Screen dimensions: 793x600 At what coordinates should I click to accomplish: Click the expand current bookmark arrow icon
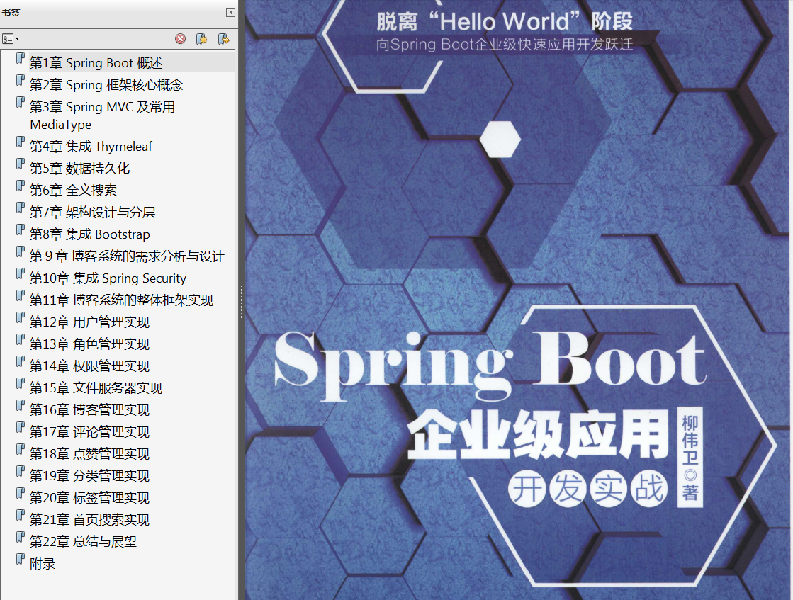tap(223, 39)
